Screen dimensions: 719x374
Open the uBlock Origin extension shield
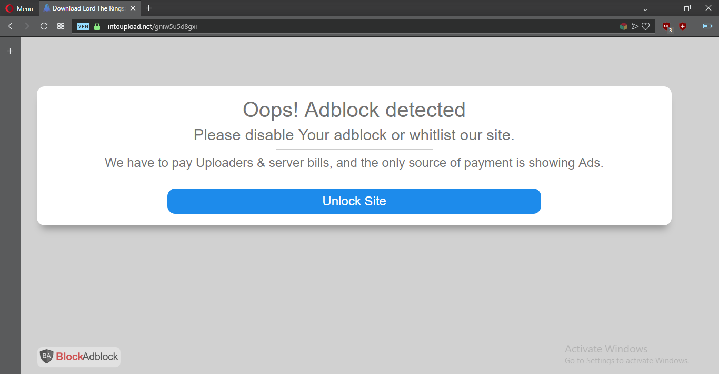click(x=666, y=26)
